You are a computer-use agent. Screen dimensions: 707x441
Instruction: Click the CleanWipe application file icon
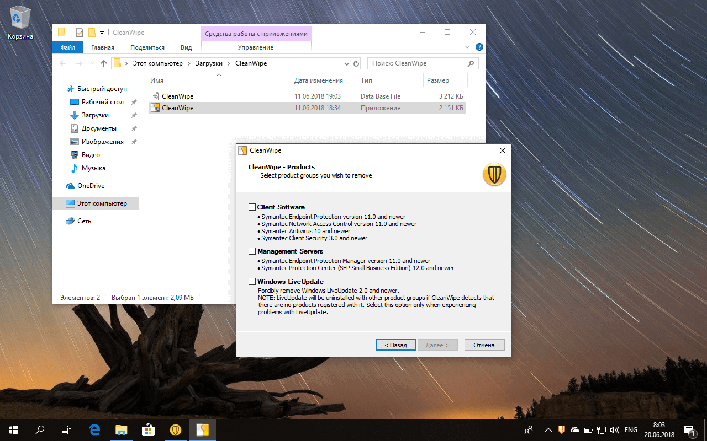[156, 108]
